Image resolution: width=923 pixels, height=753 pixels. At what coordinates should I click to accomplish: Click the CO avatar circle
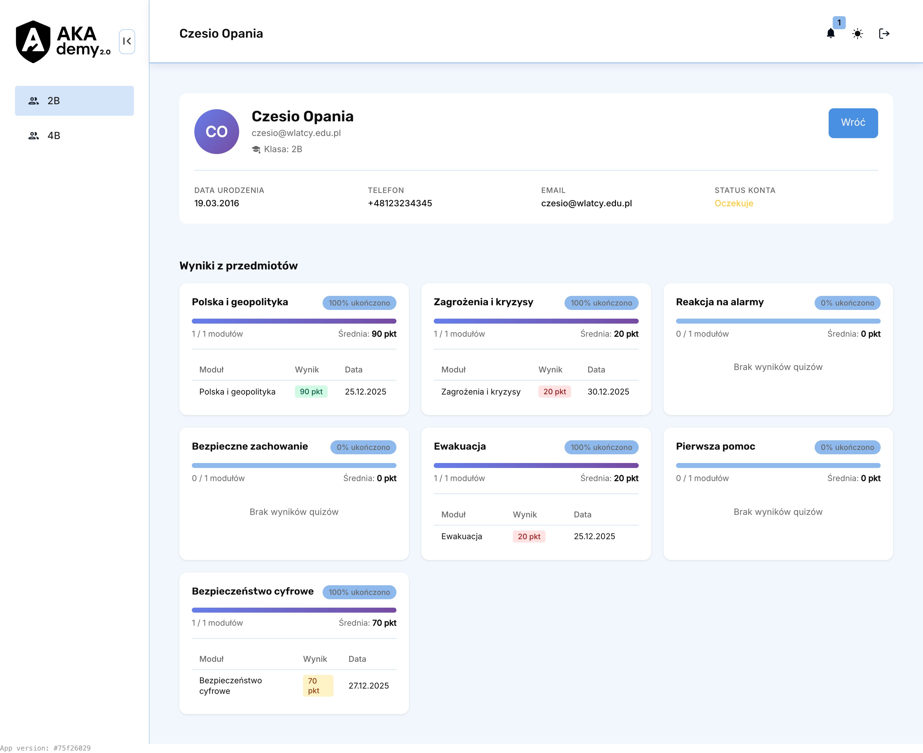coord(216,131)
